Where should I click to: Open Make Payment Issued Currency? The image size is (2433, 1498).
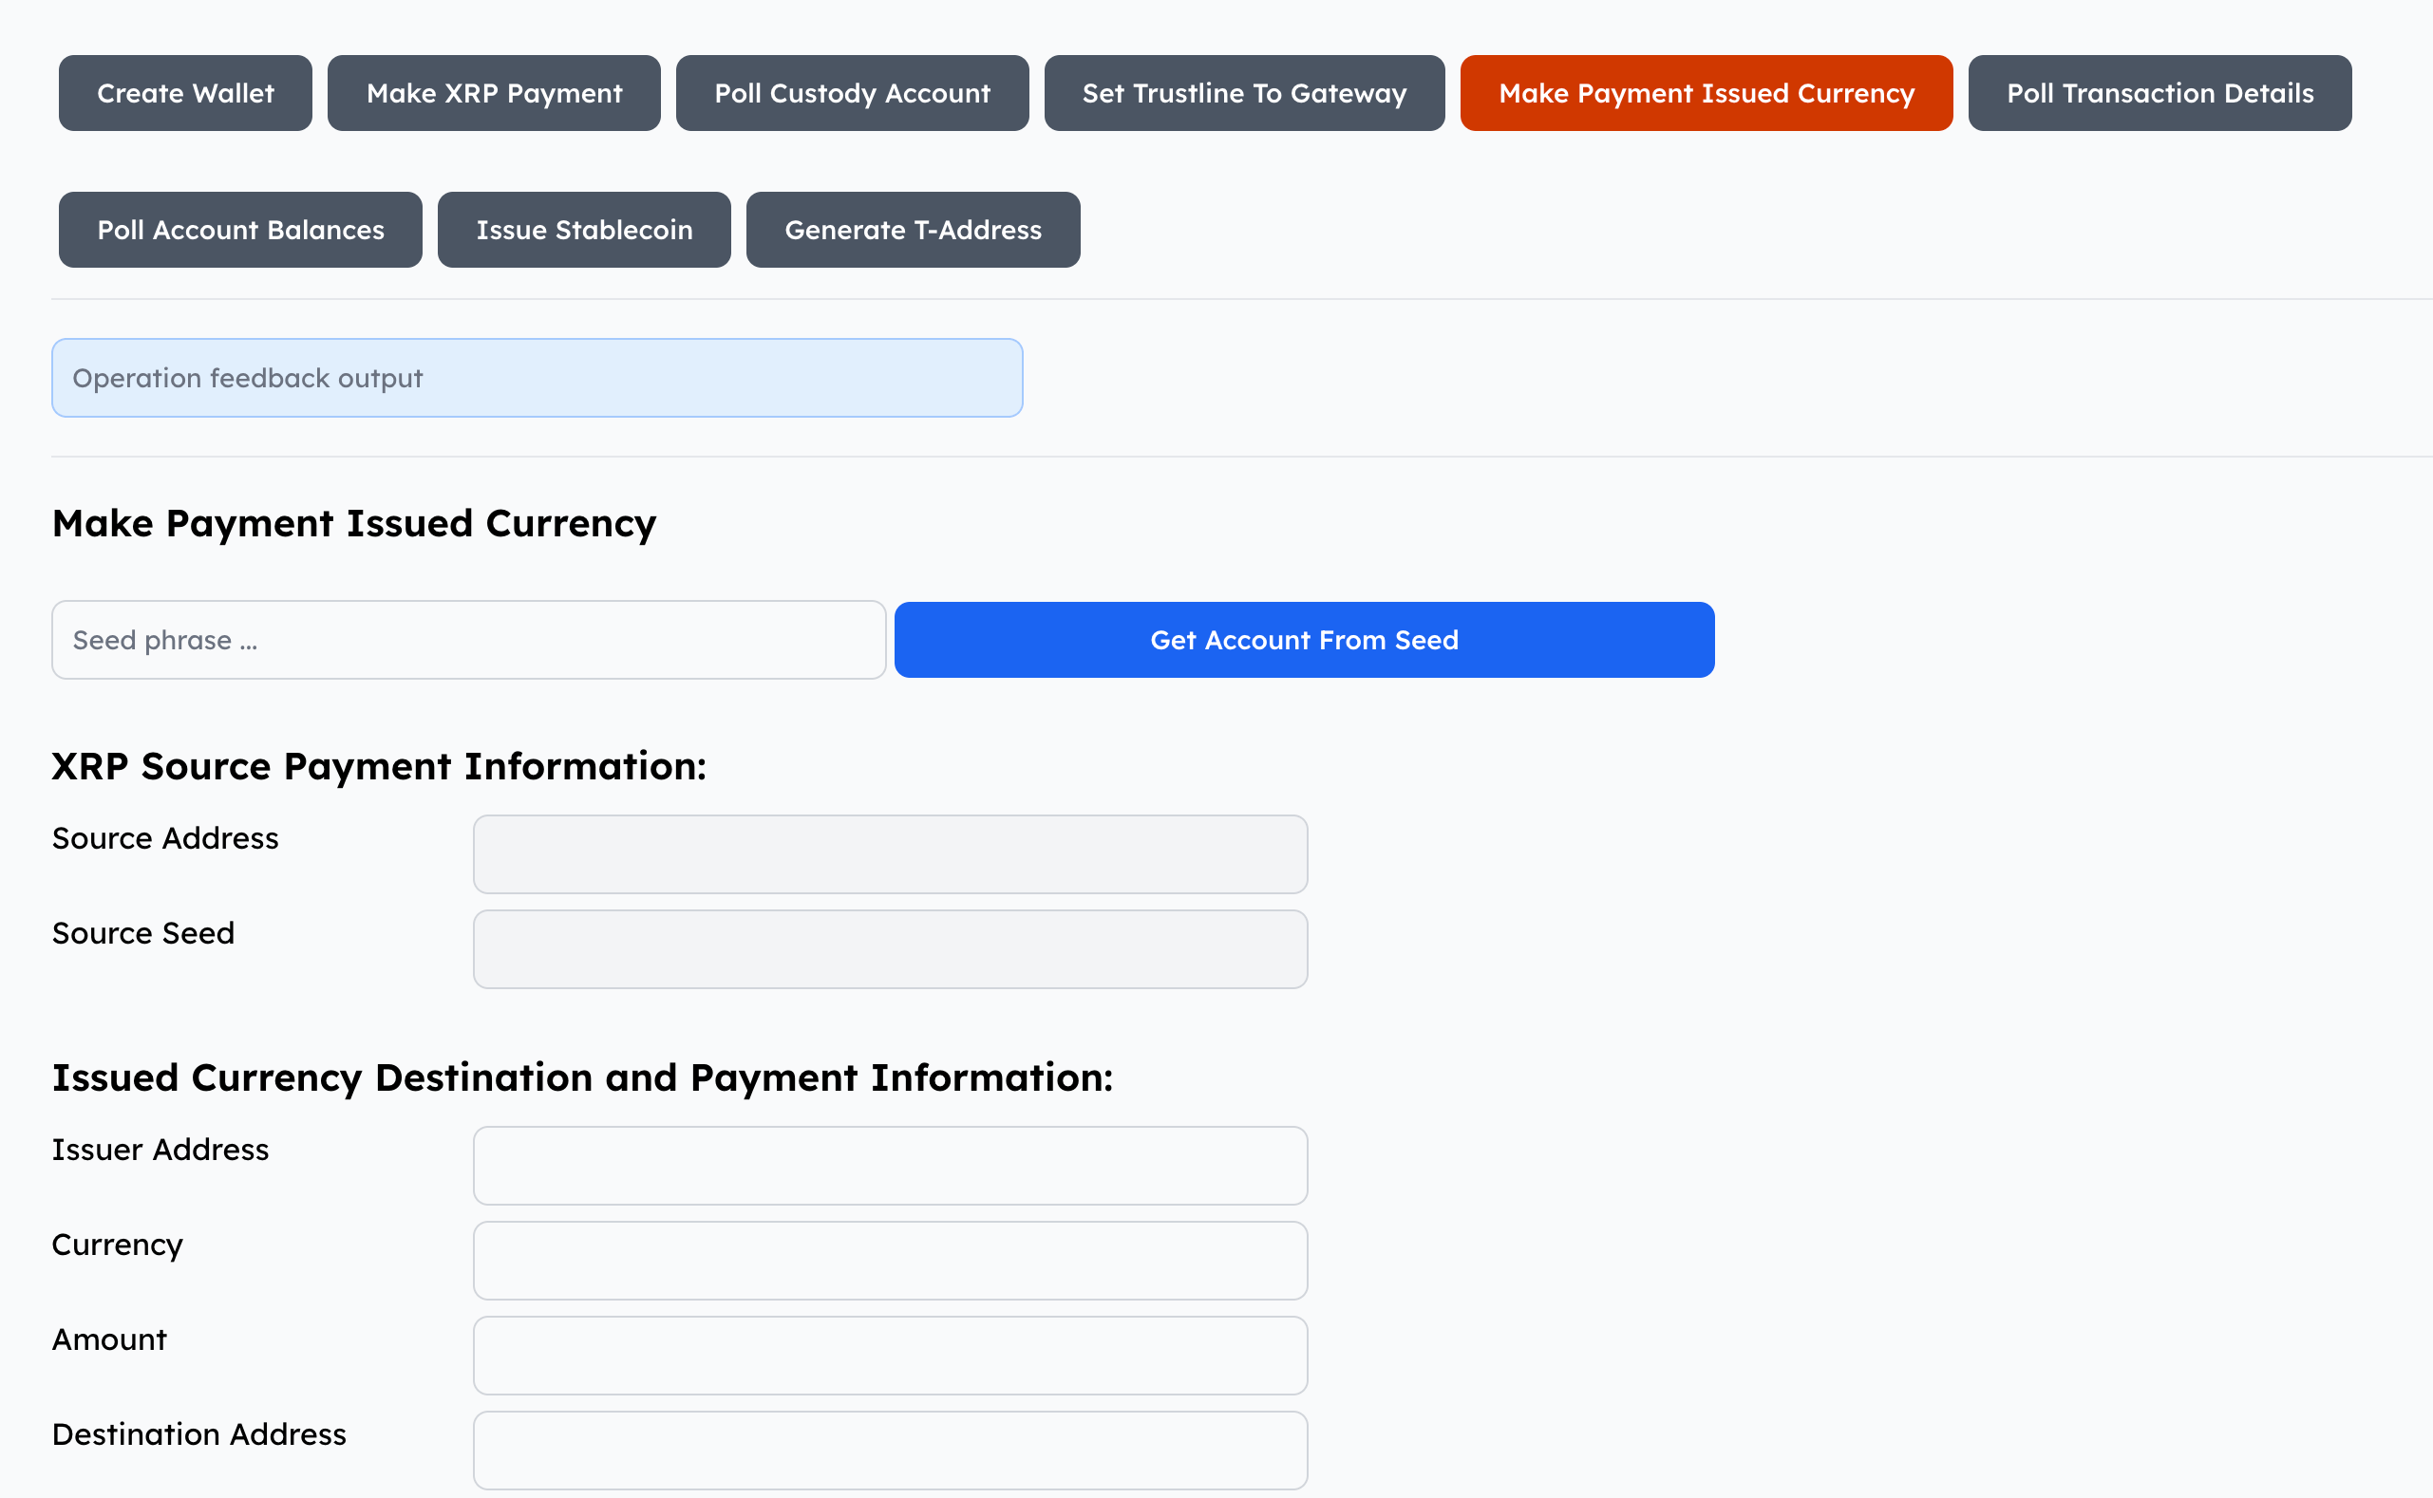pyautogui.click(x=1705, y=92)
